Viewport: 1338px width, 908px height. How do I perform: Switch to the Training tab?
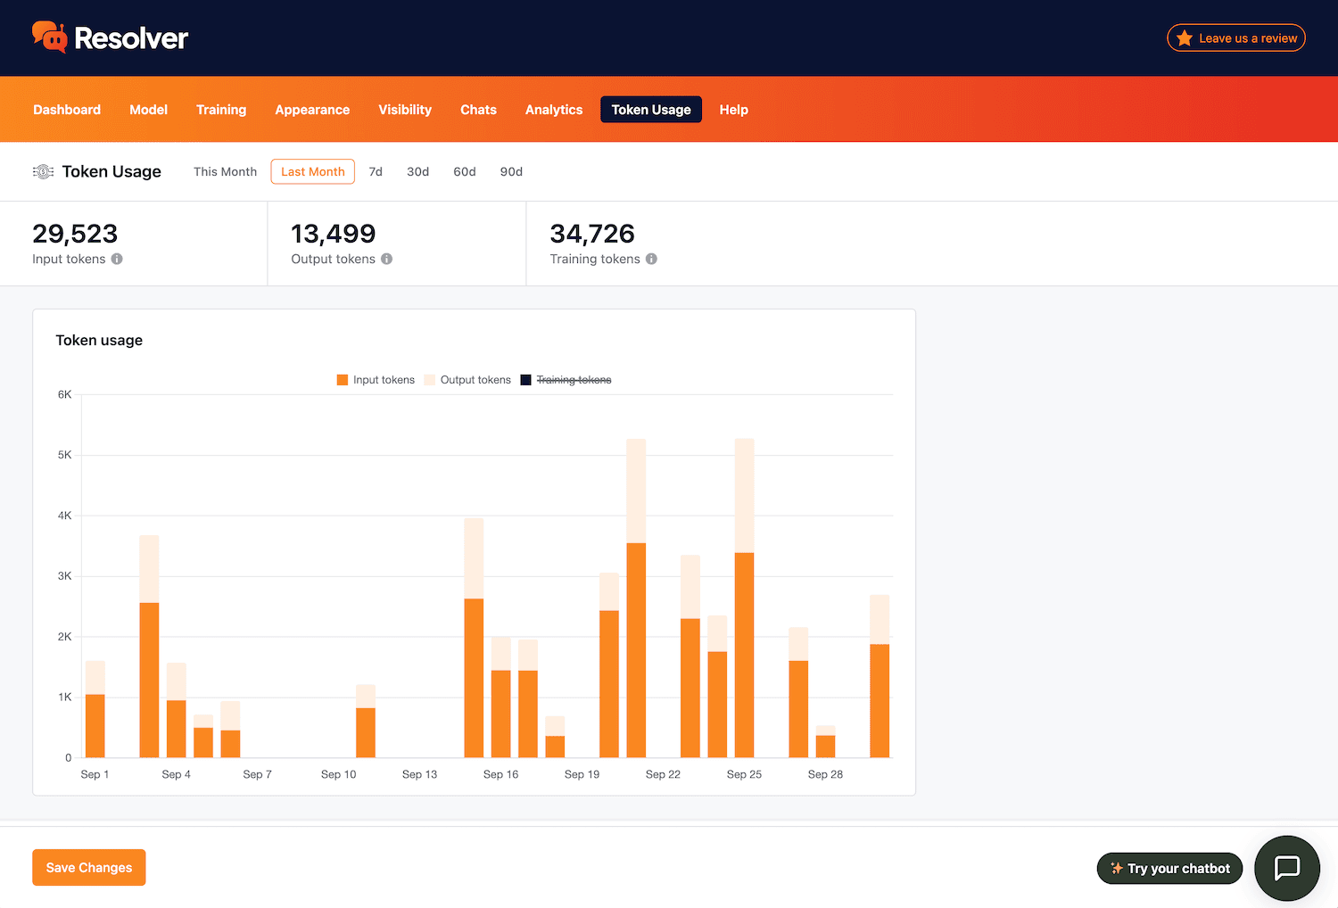[221, 110]
